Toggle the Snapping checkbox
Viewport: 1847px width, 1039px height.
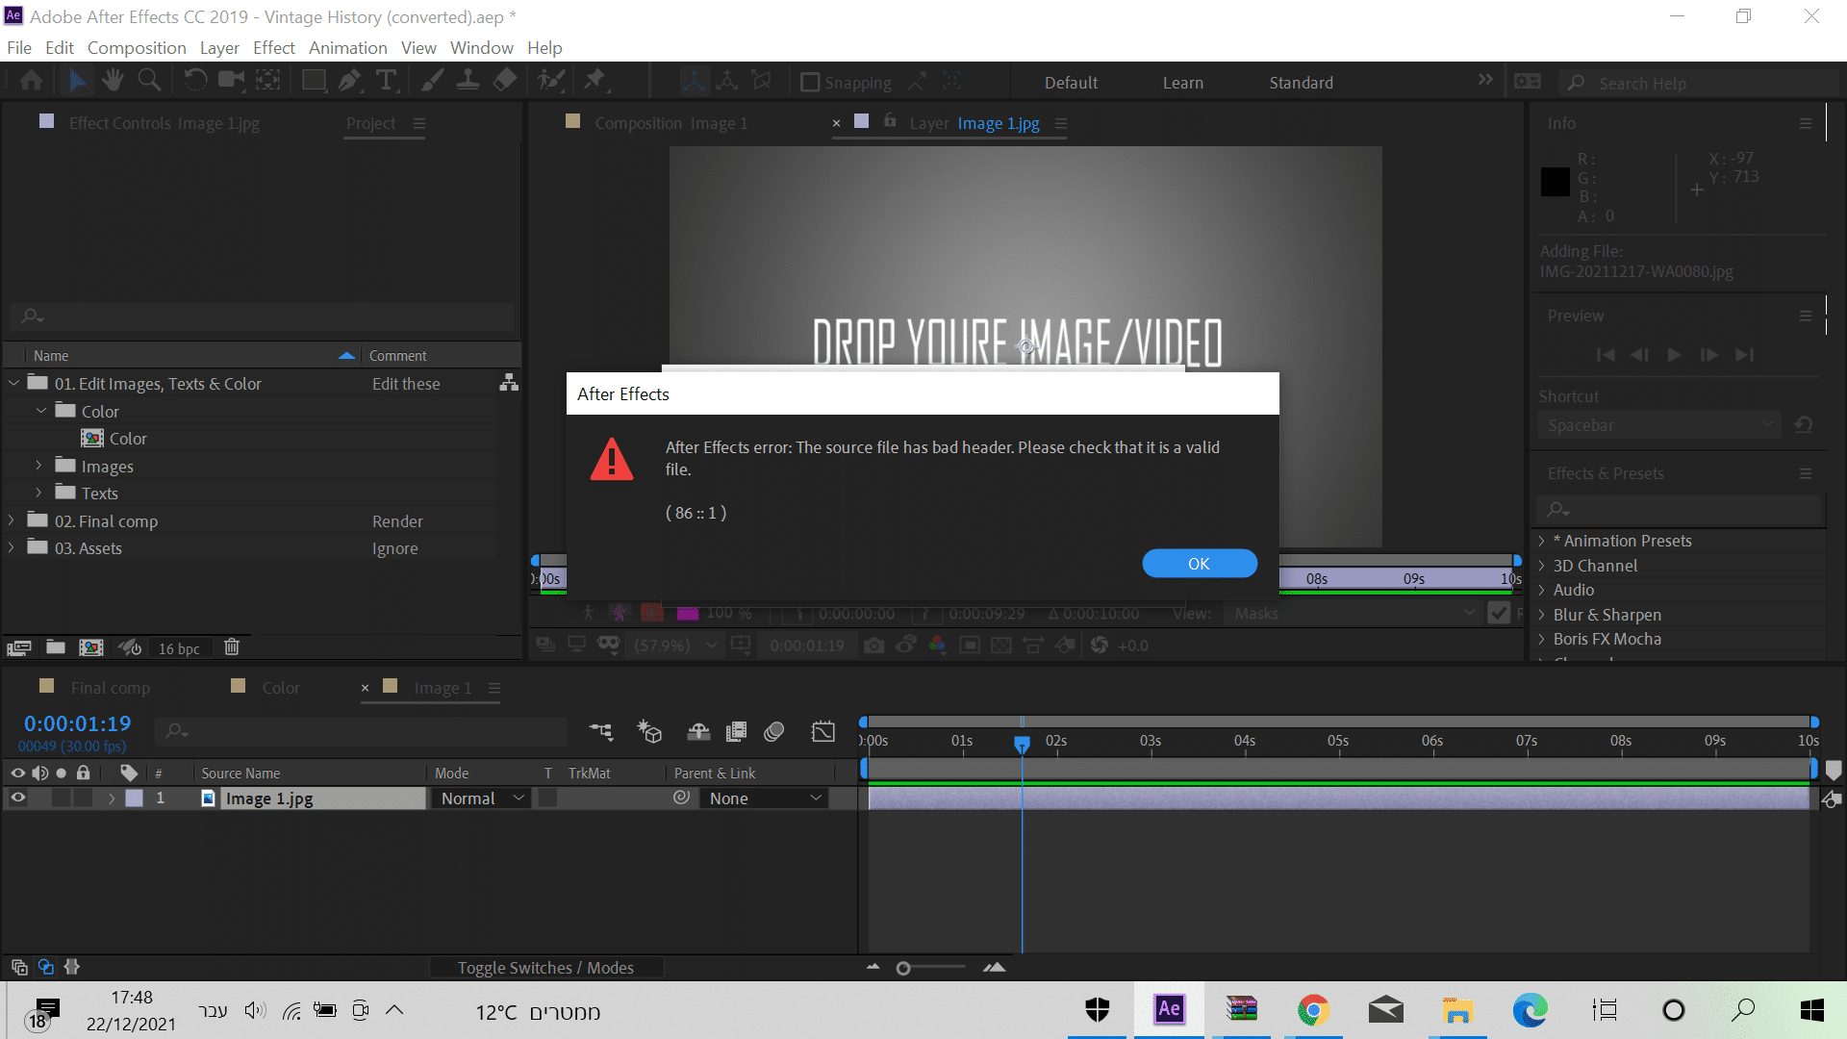(810, 83)
